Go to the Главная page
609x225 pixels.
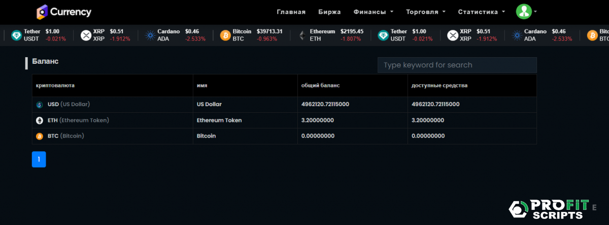click(x=291, y=12)
